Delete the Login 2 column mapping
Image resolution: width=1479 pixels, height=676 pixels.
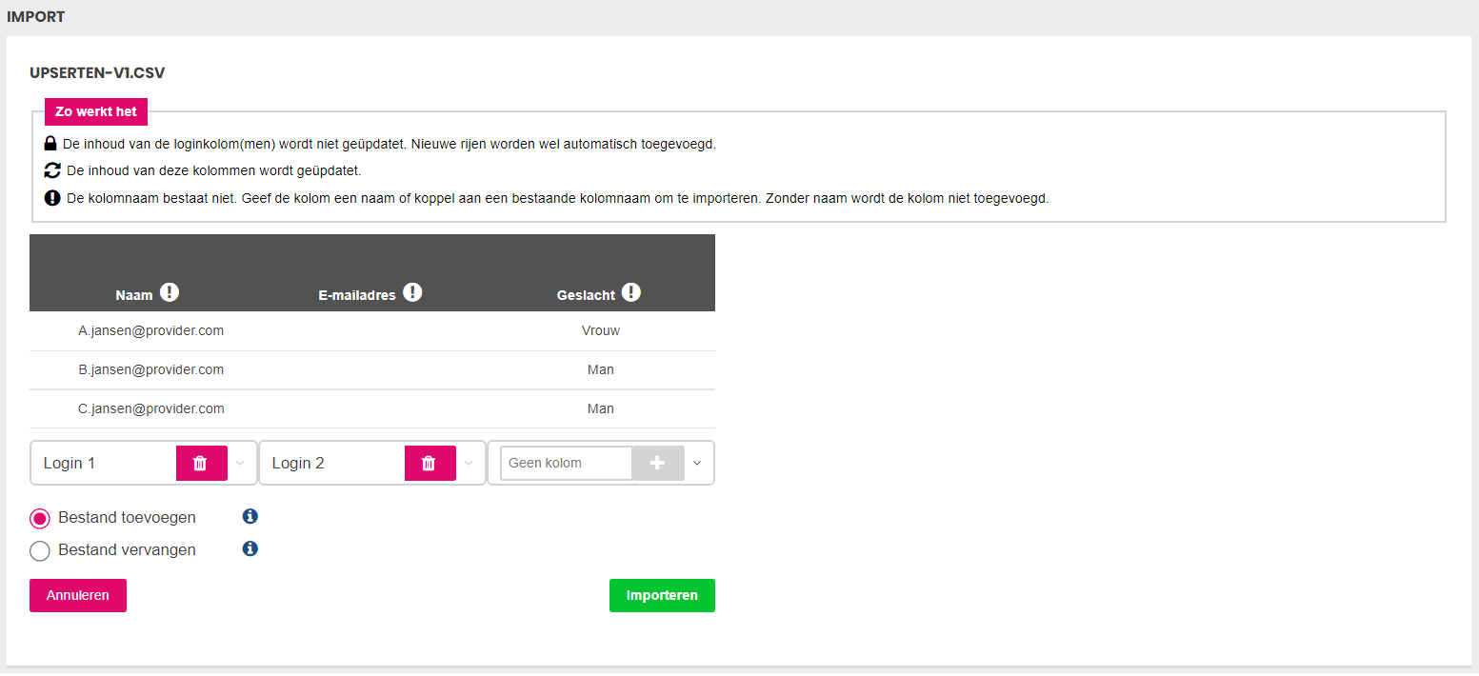tap(430, 463)
